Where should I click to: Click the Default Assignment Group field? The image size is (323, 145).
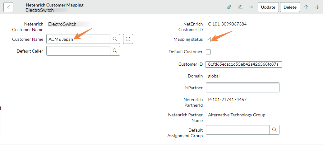coord(238,130)
